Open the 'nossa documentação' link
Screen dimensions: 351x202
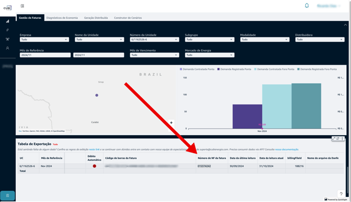tap(287, 149)
